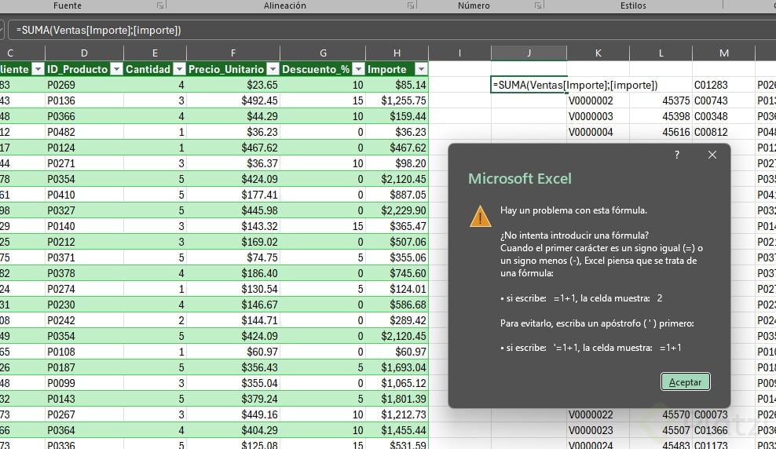Select column header J
The width and height of the screenshot is (776, 449).
tap(529, 53)
